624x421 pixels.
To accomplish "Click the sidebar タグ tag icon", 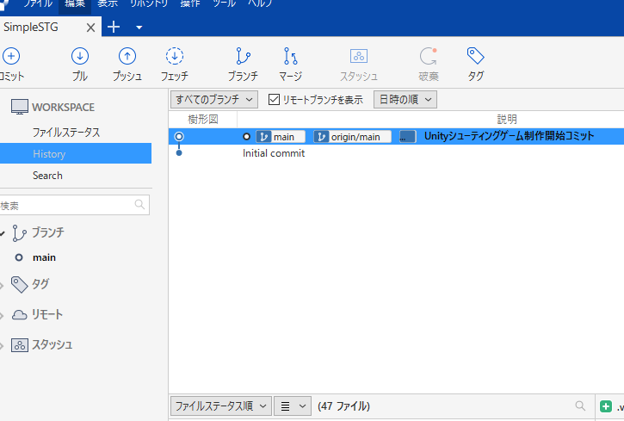I will (19, 284).
